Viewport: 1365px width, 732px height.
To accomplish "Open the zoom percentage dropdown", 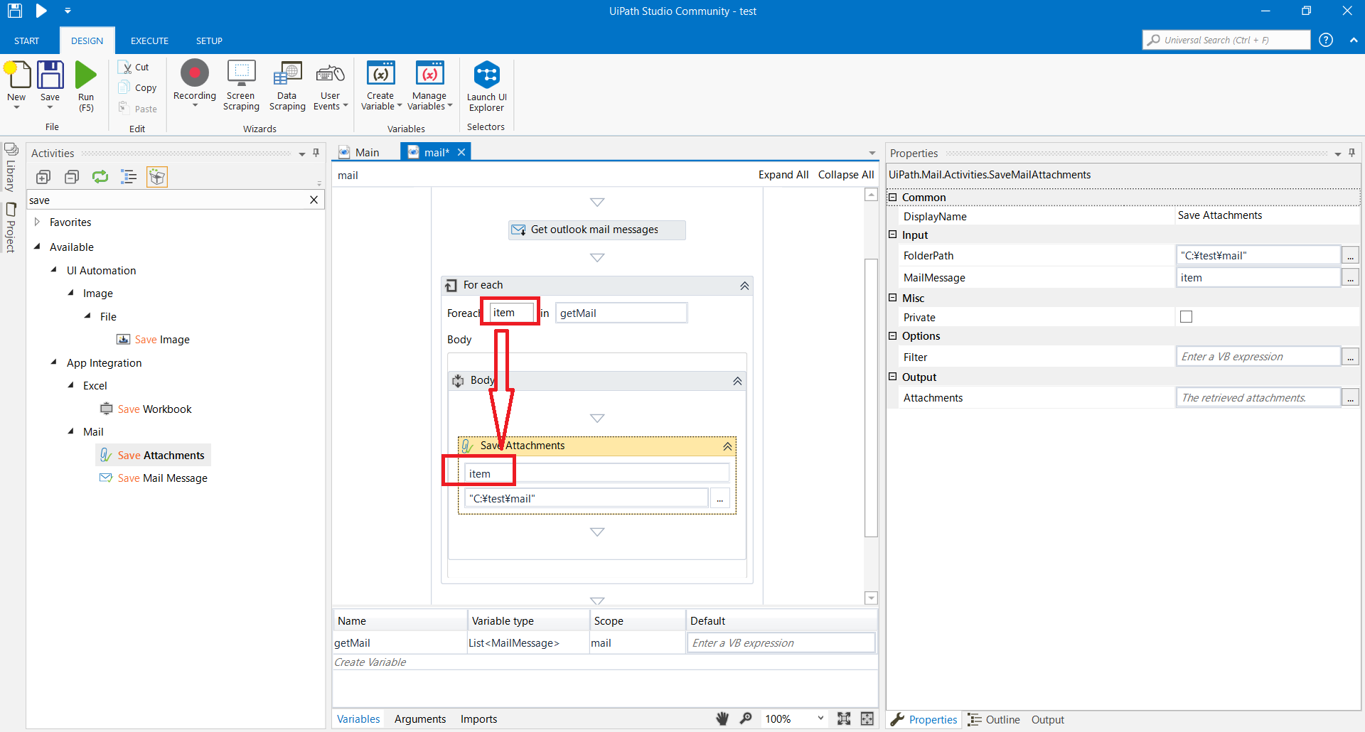I will (821, 718).
